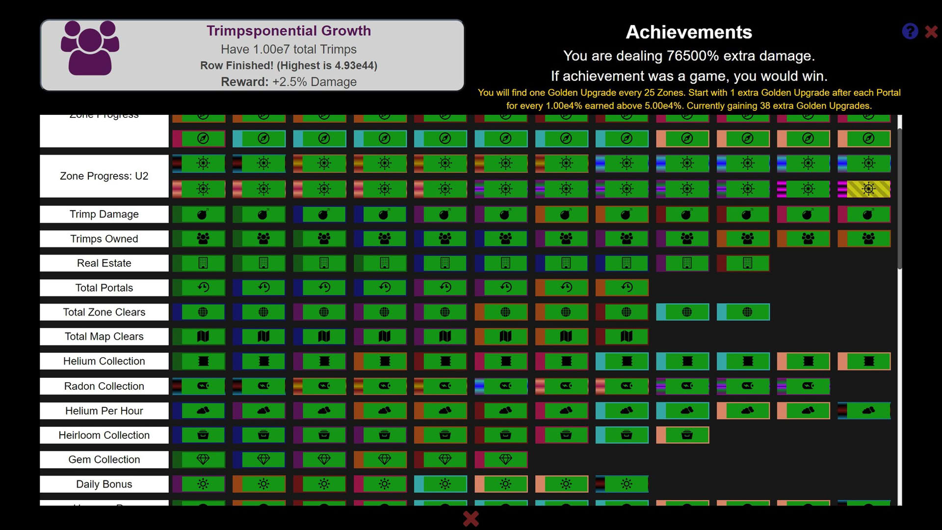942x530 pixels.
Task: Select first Real Estate building achievement
Action: point(199,263)
